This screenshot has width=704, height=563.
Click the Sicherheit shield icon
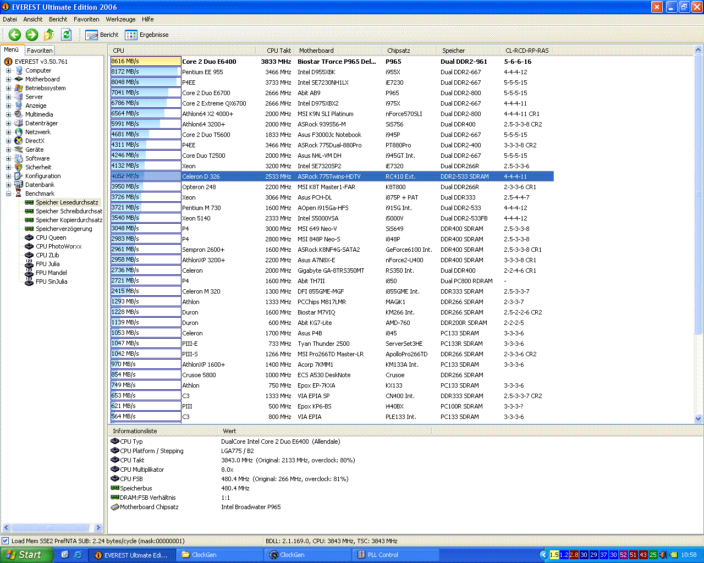pos(19,167)
